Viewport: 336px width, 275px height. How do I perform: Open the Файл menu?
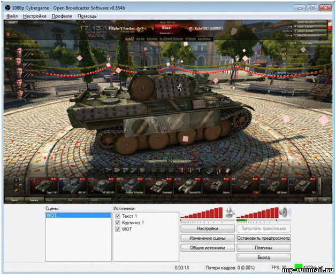pos(12,16)
